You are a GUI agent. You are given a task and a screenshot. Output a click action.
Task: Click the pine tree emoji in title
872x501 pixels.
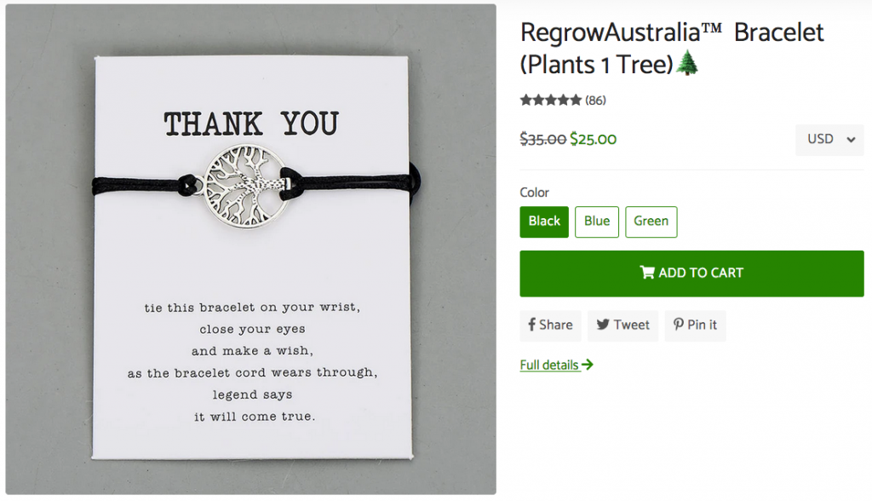pos(688,63)
